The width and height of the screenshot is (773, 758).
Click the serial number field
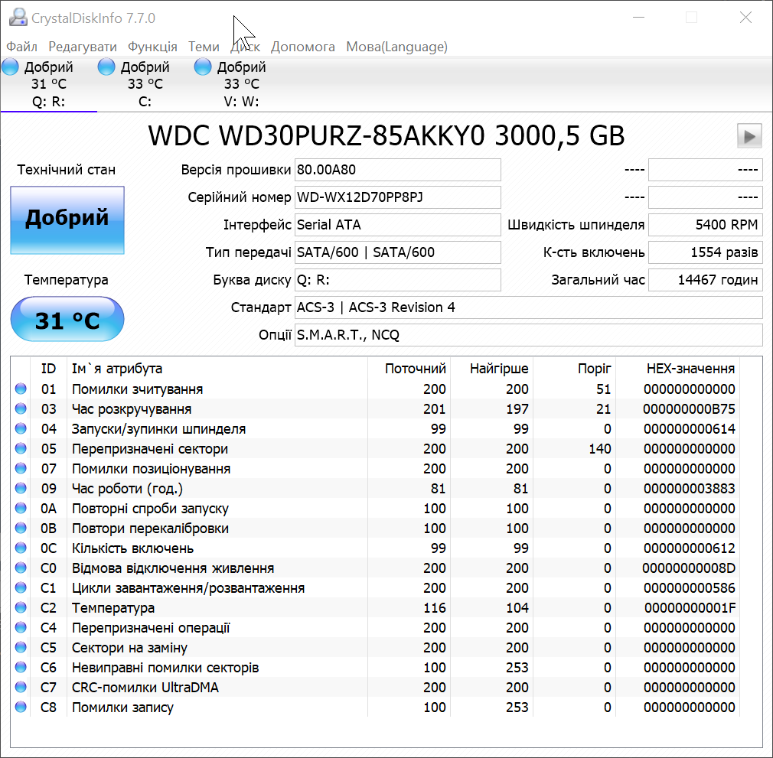[397, 197]
